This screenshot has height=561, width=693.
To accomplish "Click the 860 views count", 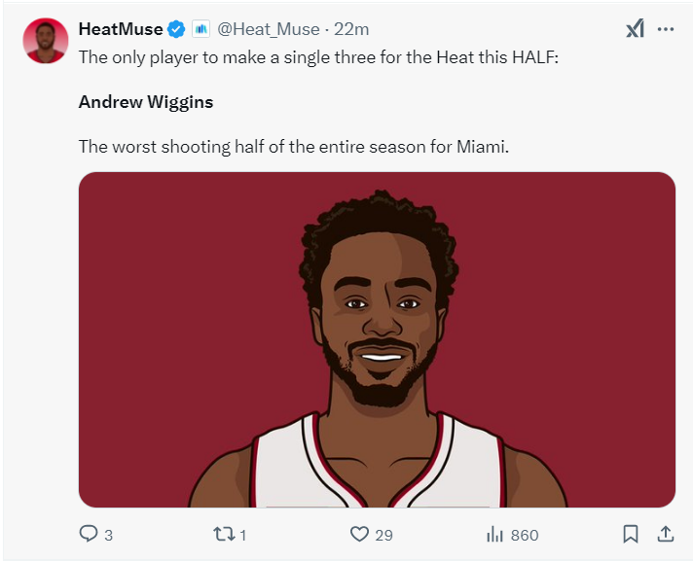I will (524, 535).
